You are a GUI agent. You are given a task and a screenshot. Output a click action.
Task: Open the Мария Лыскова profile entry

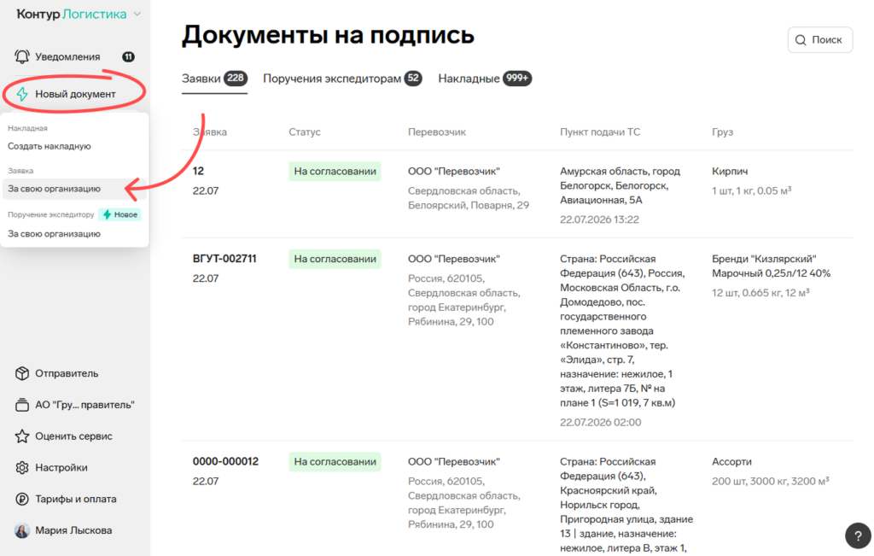(x=73, y=530)
